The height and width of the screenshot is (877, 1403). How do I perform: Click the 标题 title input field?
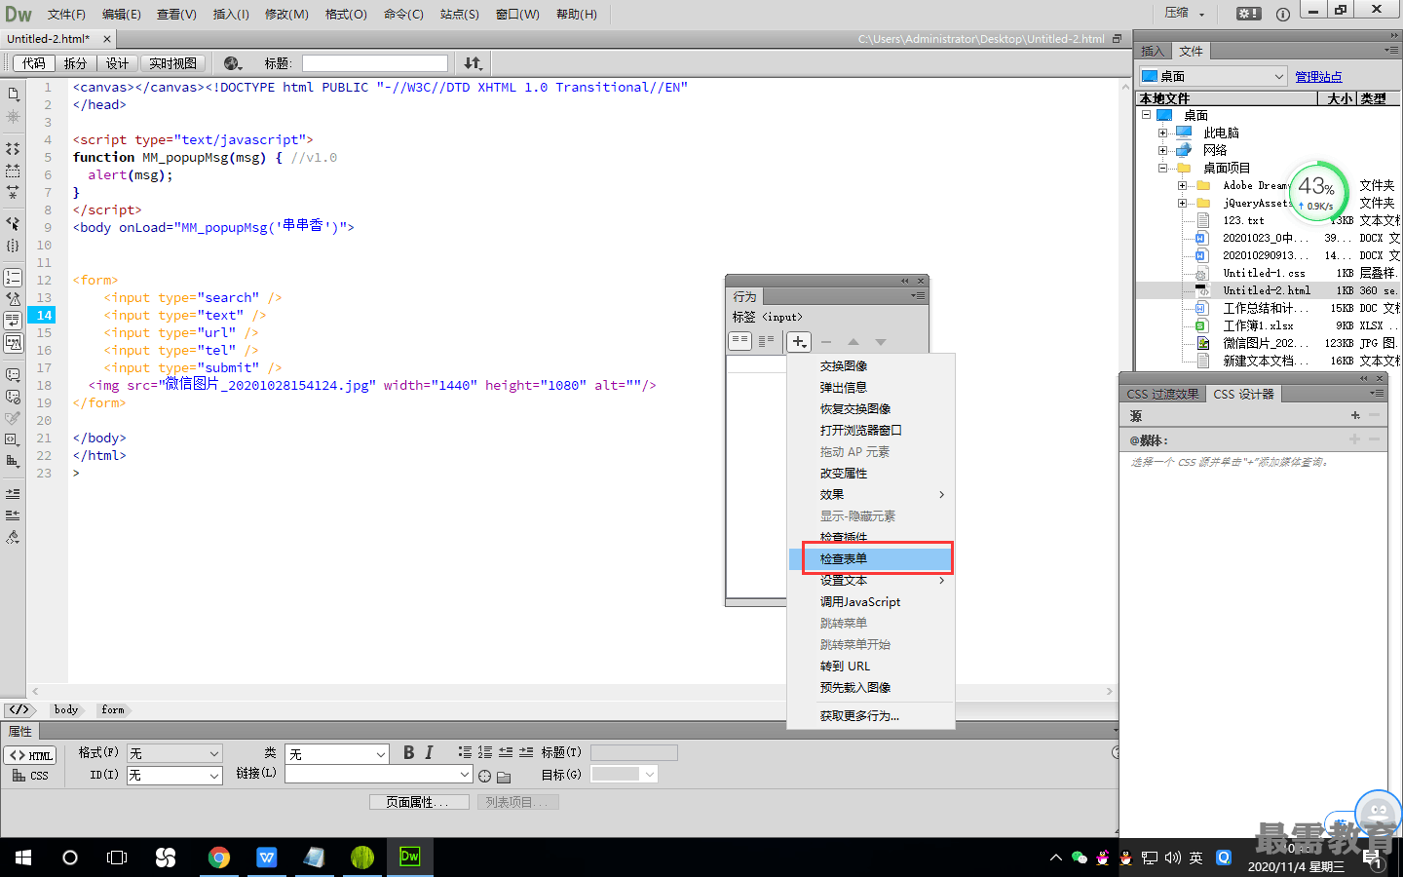(x=375, y=63)
